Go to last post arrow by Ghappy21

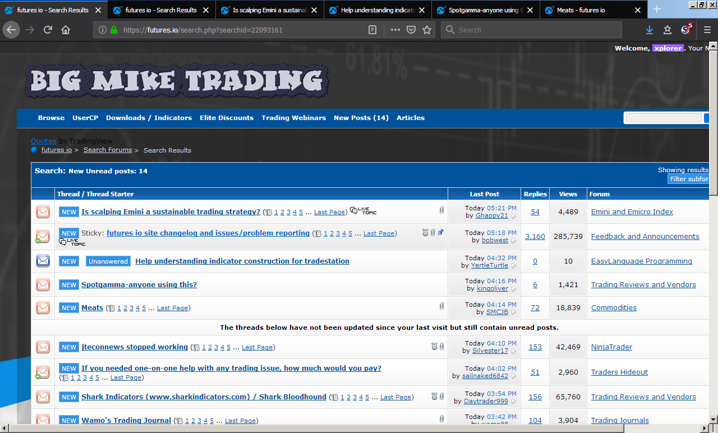click(x=513, y=216)
